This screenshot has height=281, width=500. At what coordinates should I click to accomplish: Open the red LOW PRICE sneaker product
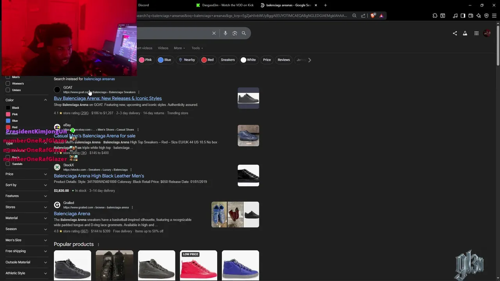click(x=198, y=265)
